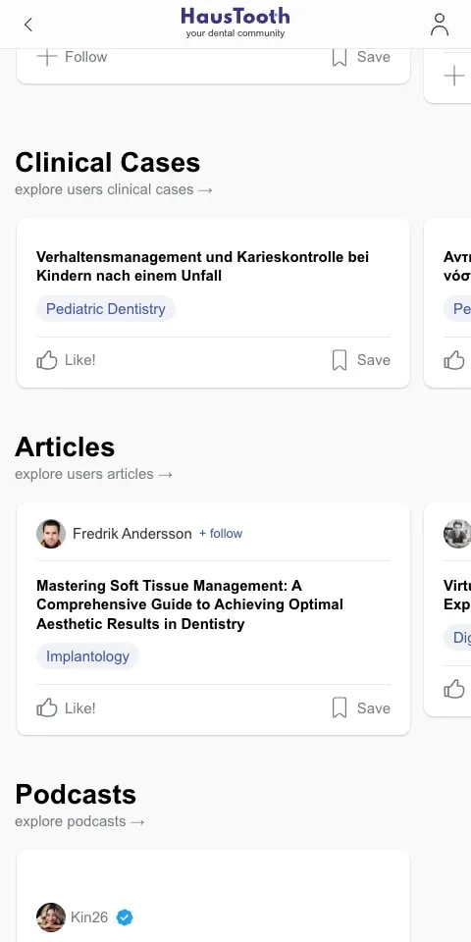Open Kin26's profile avatar
Screen dimensions: 471x942
[51, 917]
